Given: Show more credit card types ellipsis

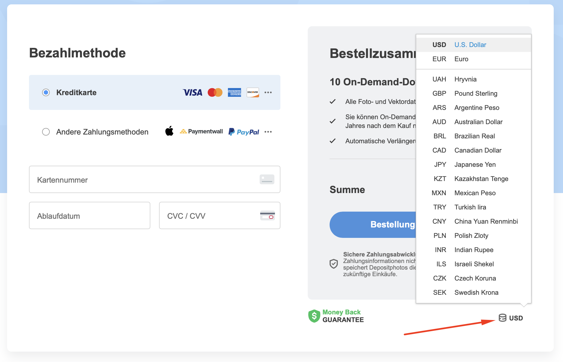Looking at the screenshot, I should (268, 92).
